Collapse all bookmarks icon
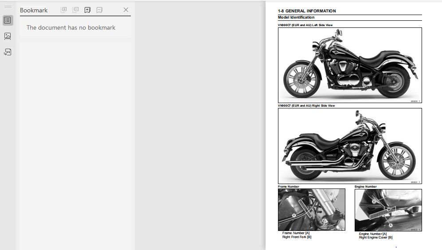Screen dimensions: 442x250 pos(75,10)
